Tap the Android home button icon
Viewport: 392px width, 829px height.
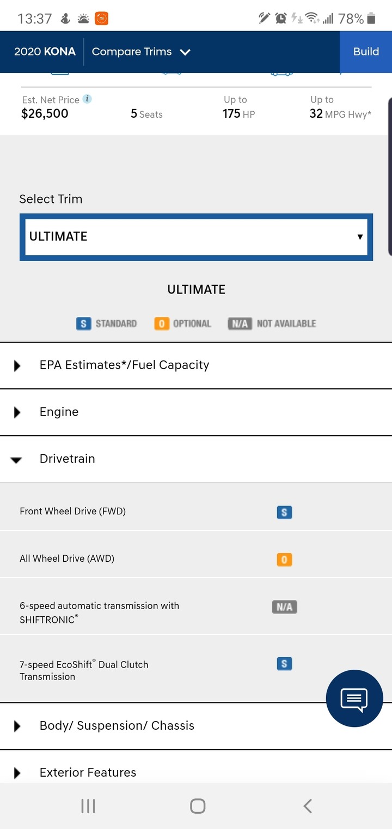[x=198, y=806]
